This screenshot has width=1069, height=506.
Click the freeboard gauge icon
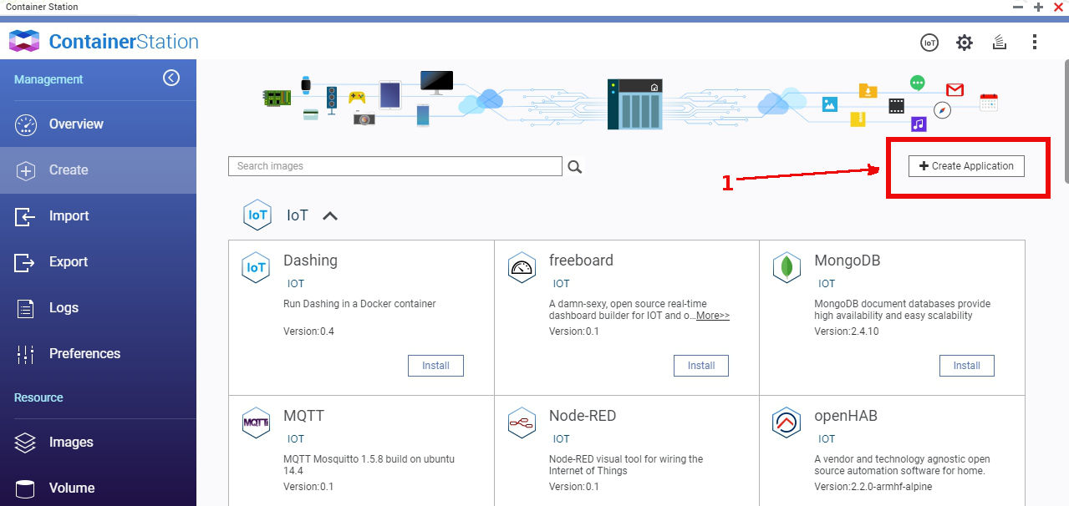tap(522, 267)
